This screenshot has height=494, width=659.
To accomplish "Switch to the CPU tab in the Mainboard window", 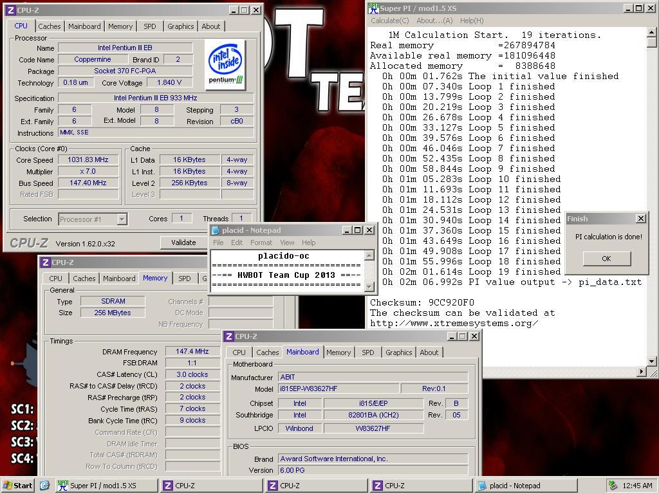I will [239, 352].
